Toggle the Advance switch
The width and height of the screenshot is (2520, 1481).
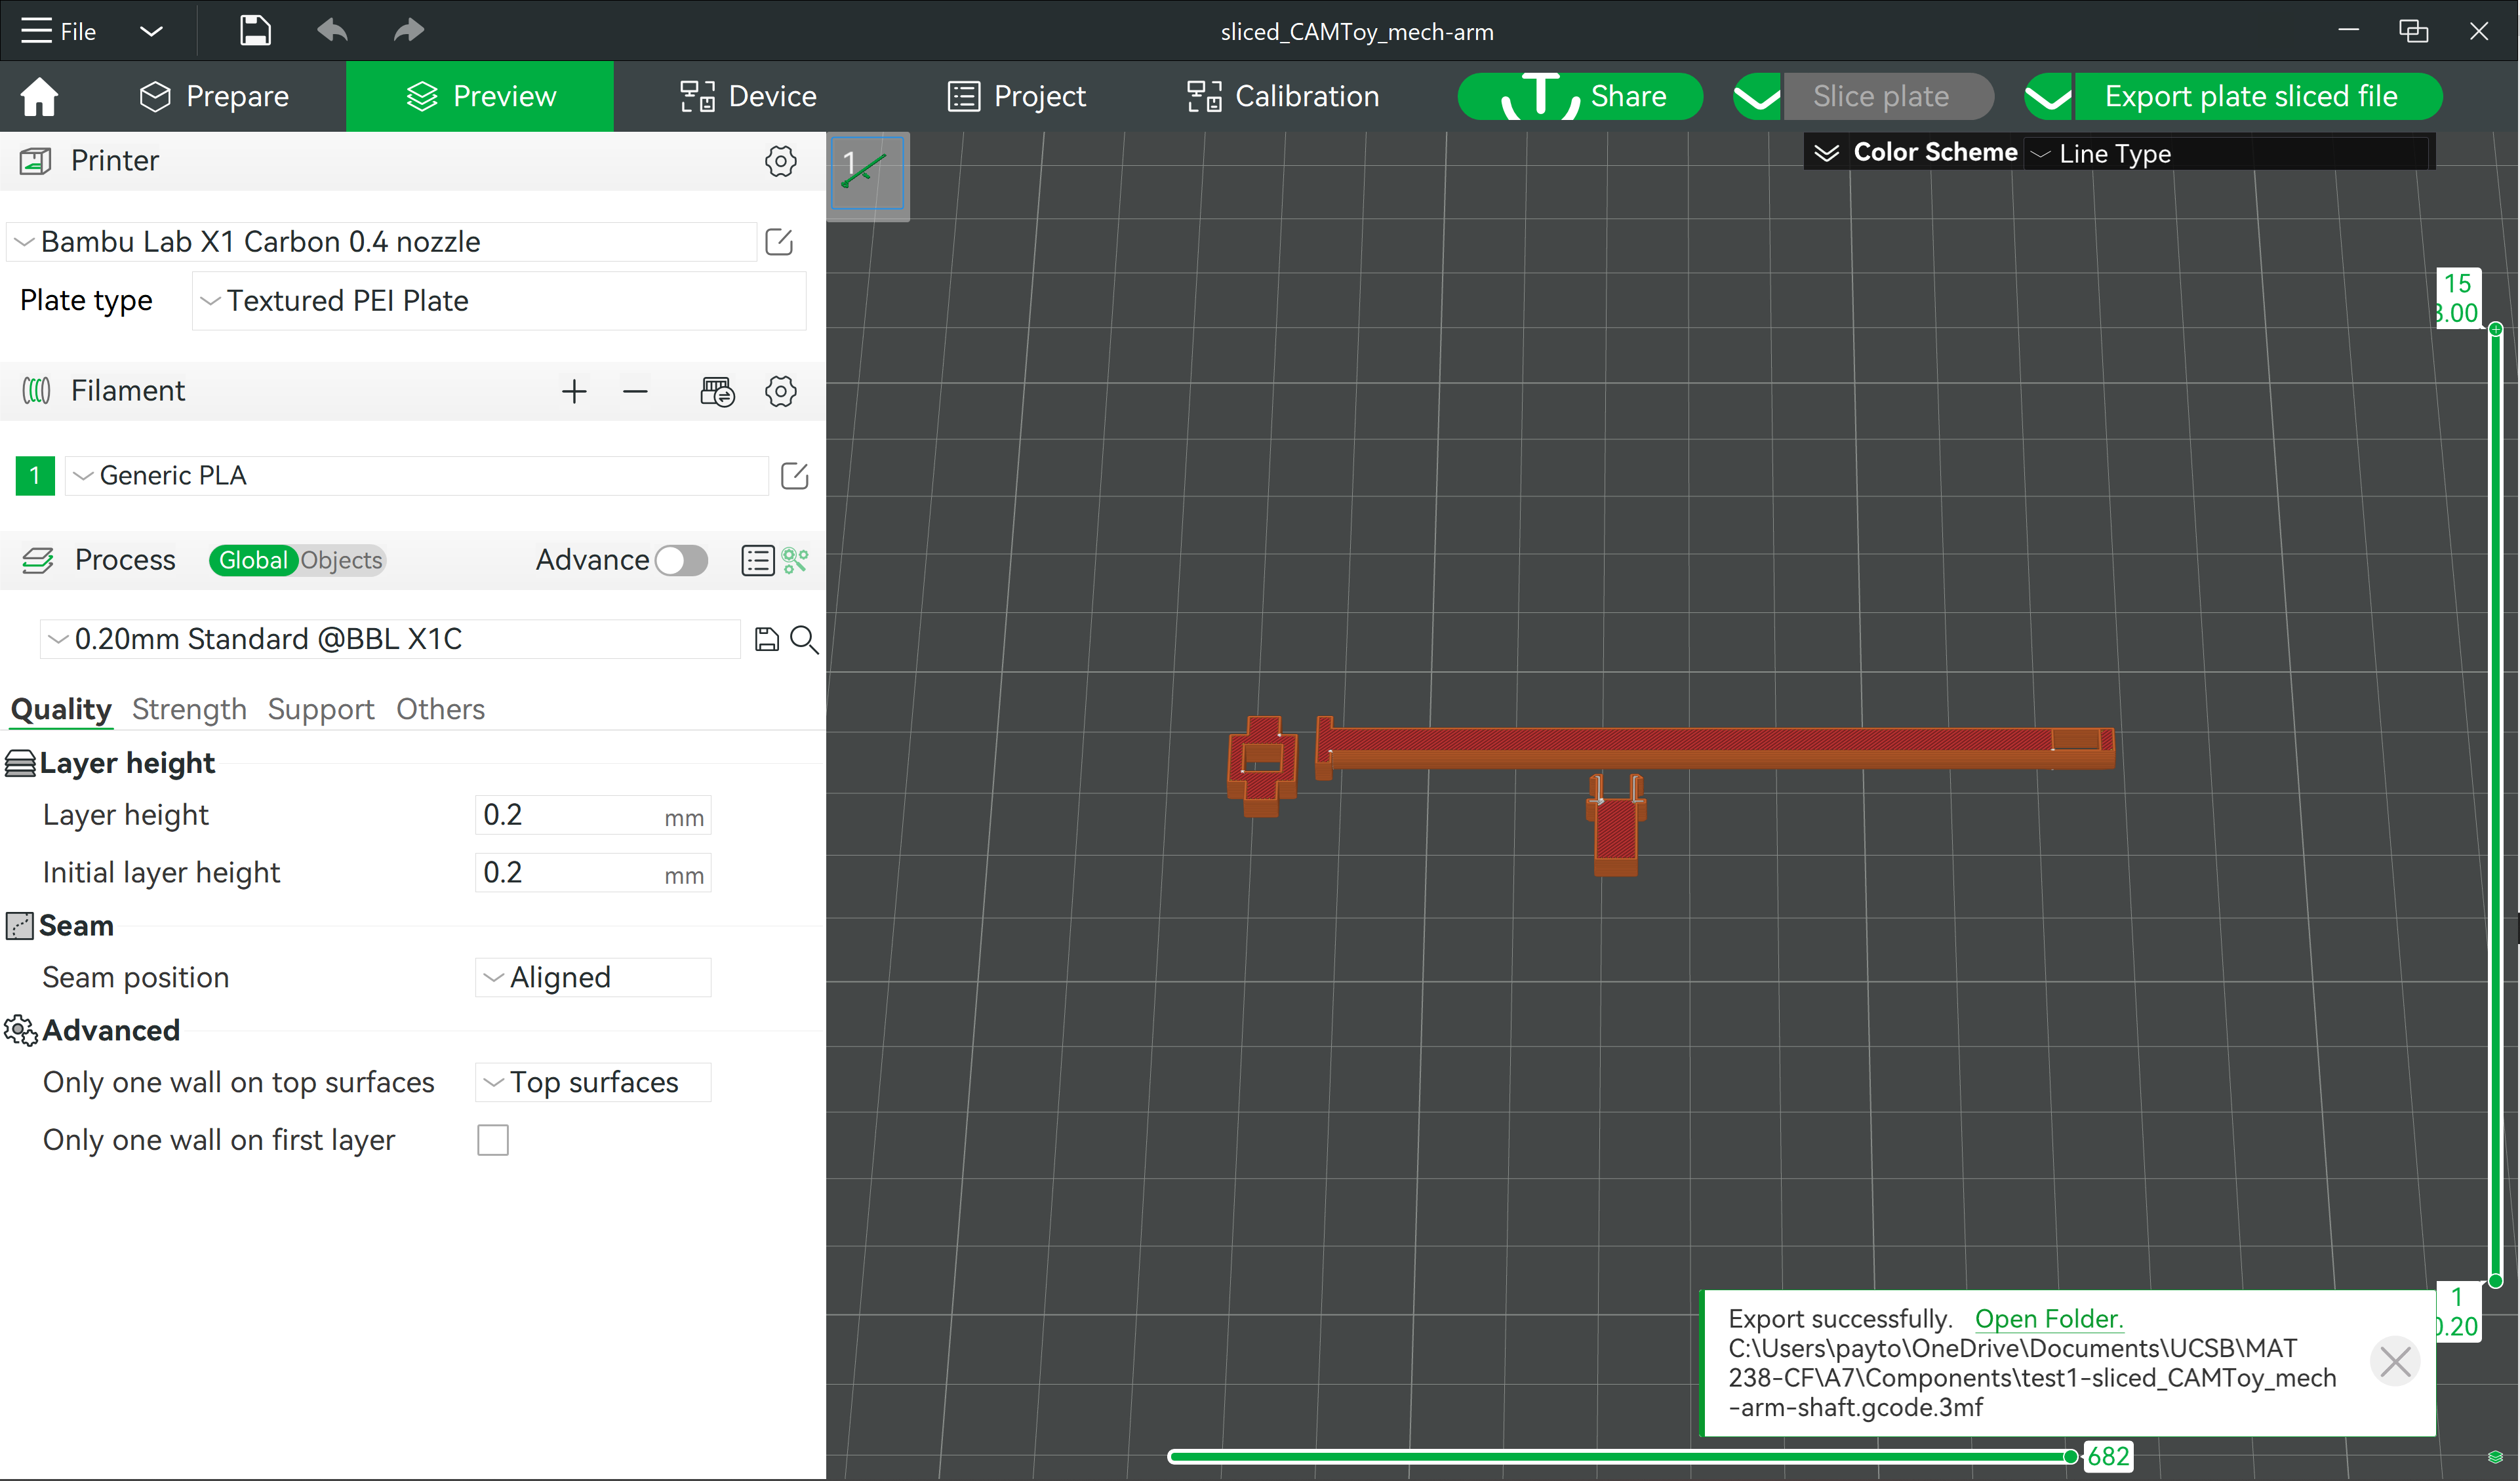point(681,560)
